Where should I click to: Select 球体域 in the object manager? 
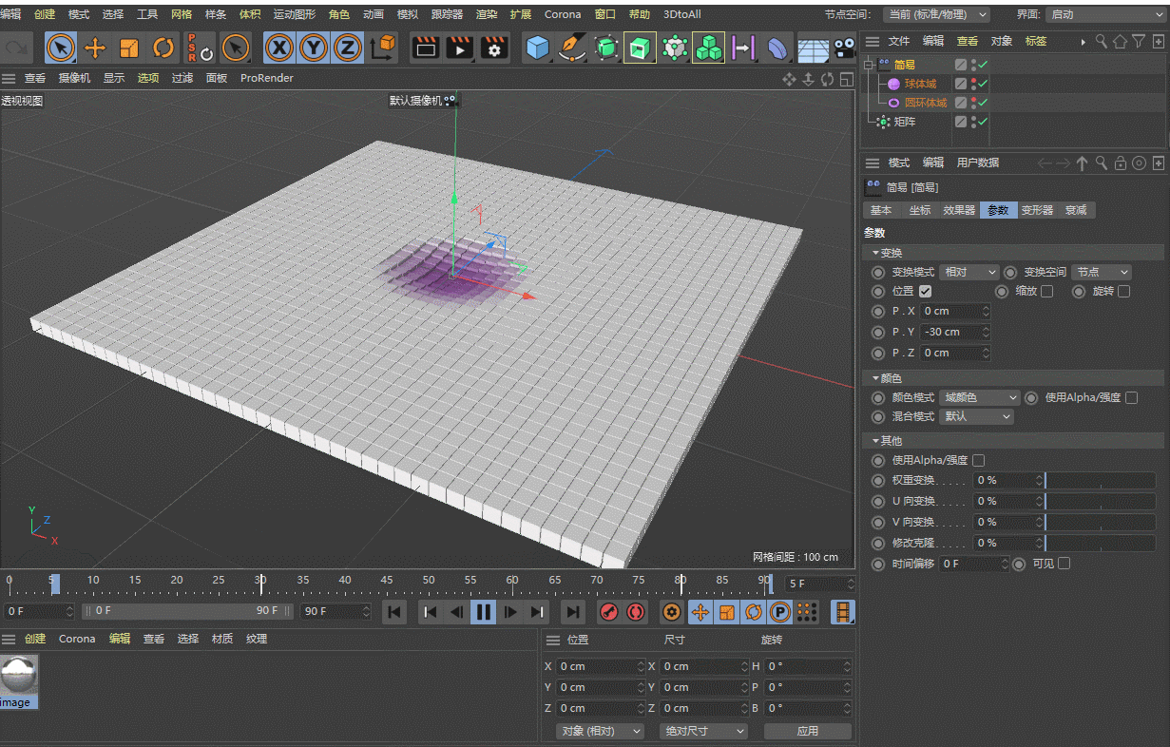[919, 84]
